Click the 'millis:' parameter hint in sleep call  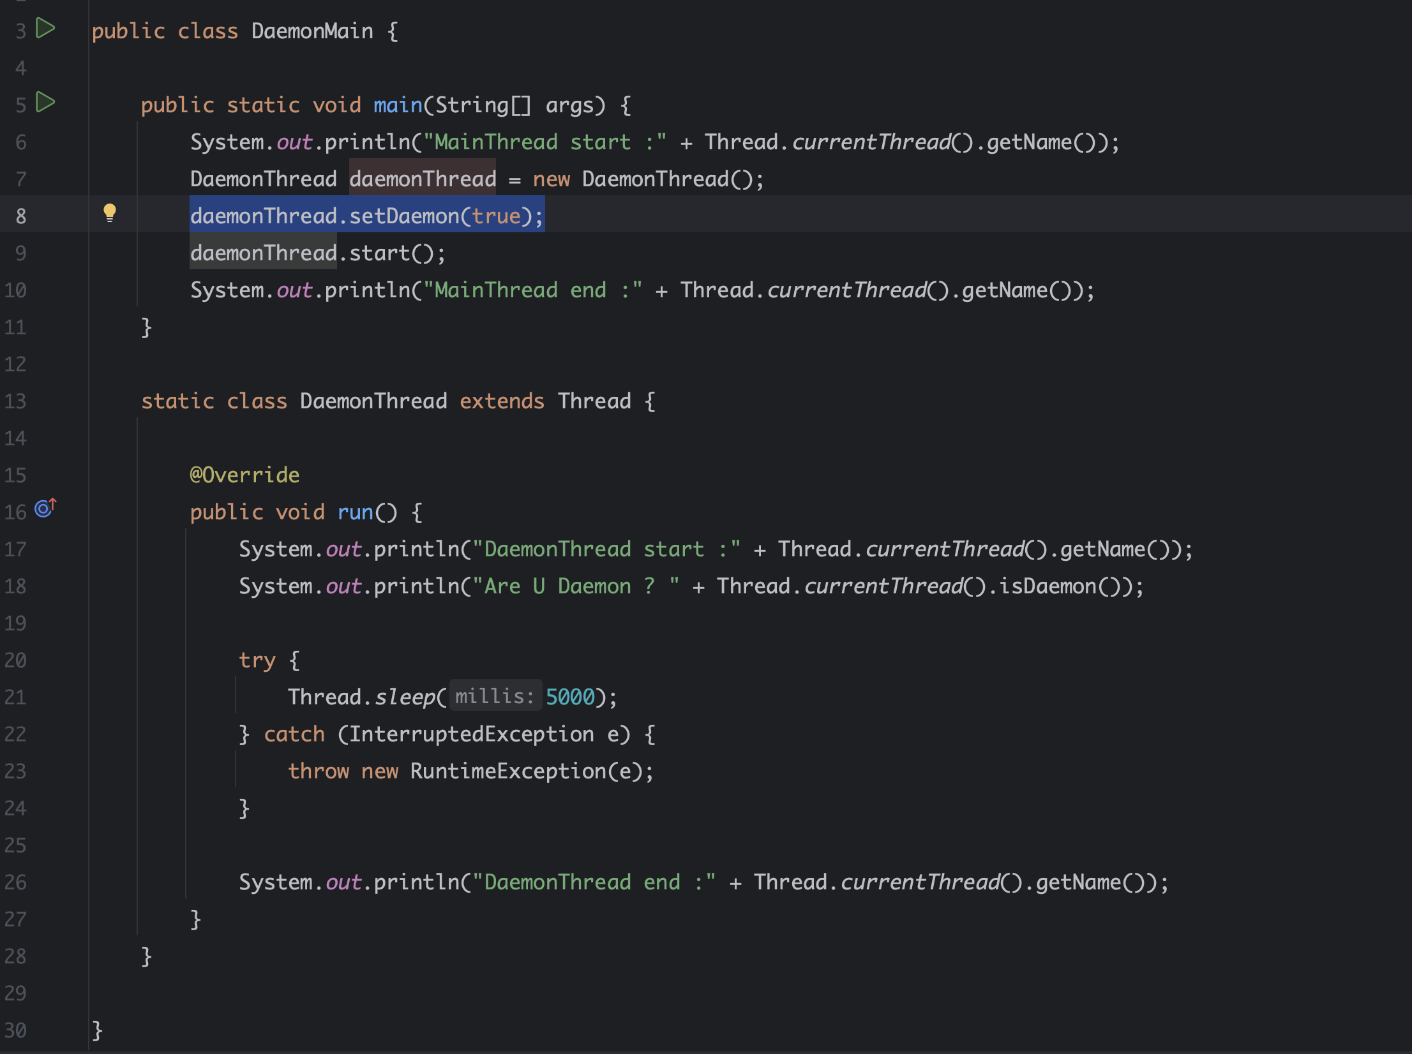point(495,696)
